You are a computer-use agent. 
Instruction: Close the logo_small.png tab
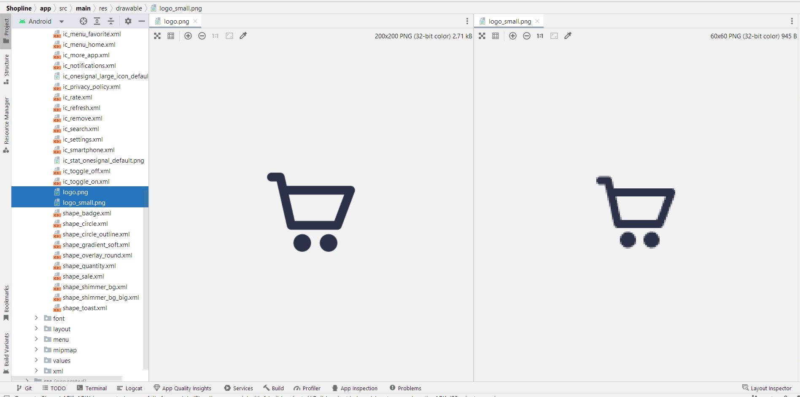(x=537, y=21)
